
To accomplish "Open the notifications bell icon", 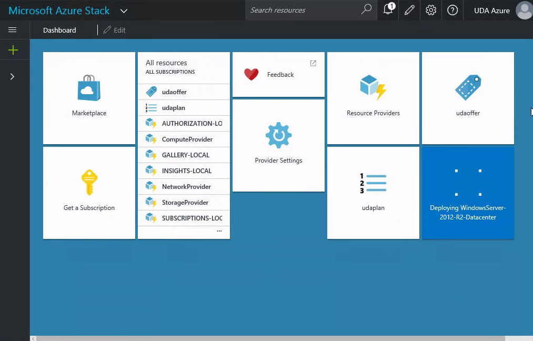I will coord(388,10).
